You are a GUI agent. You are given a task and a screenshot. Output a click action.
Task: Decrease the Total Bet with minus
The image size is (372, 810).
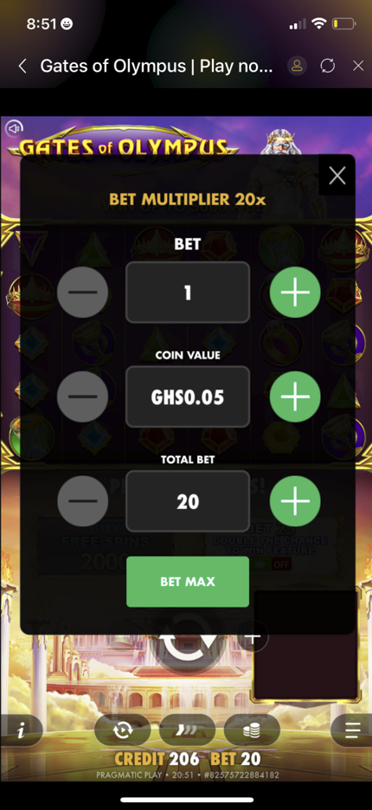(82, 500)
